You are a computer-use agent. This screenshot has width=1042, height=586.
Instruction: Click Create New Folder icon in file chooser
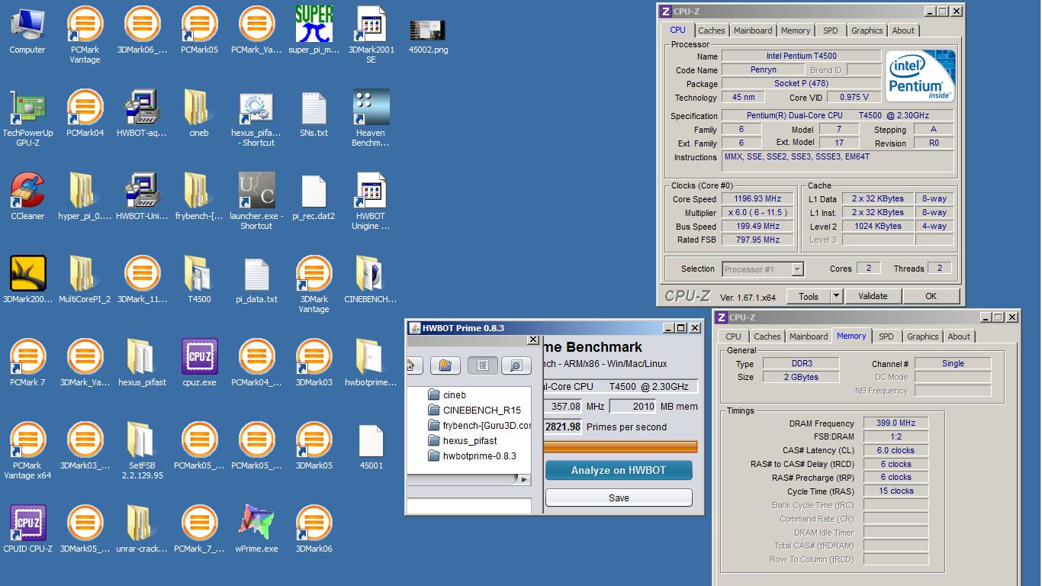pyautogui.click(x=445, y=365)
